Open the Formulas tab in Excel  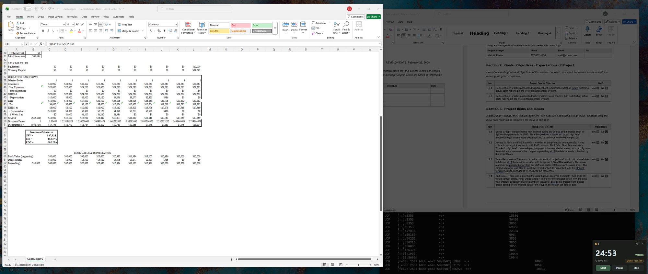pyautogui.click(x=72, y=17)
